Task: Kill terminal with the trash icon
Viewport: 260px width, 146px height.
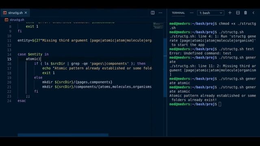Action: click(x=245, y=13)
